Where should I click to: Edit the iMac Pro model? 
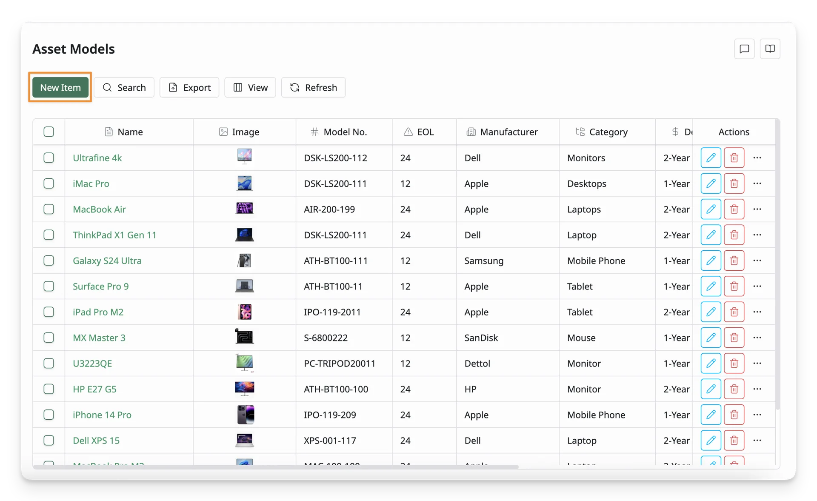tap(711, 183)
